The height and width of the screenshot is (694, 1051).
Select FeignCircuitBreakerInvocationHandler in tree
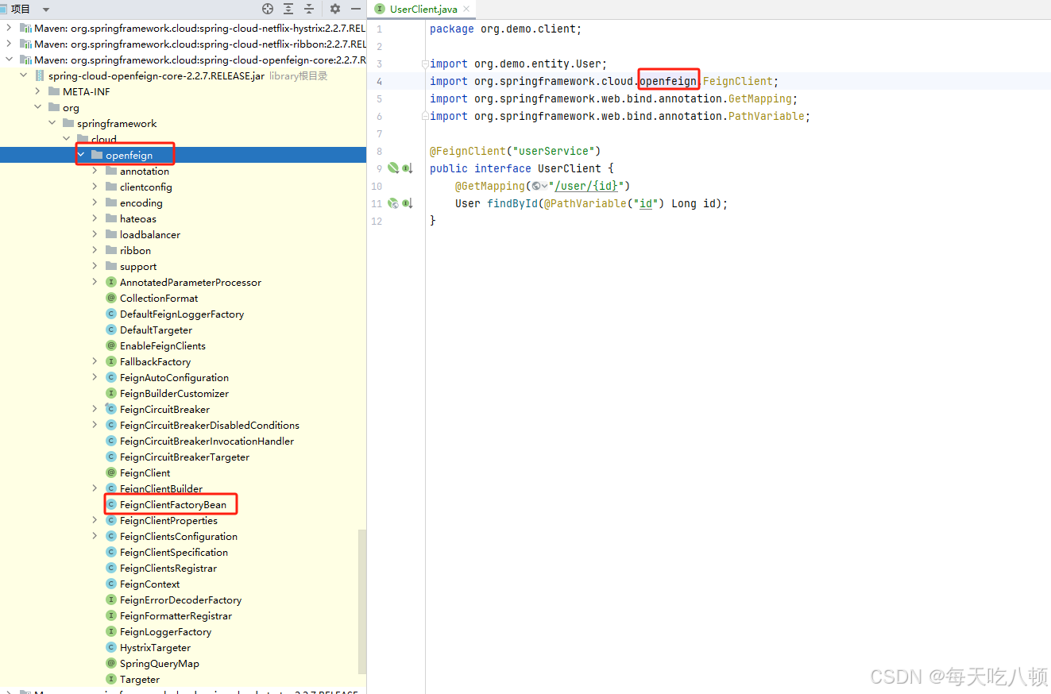207,441
